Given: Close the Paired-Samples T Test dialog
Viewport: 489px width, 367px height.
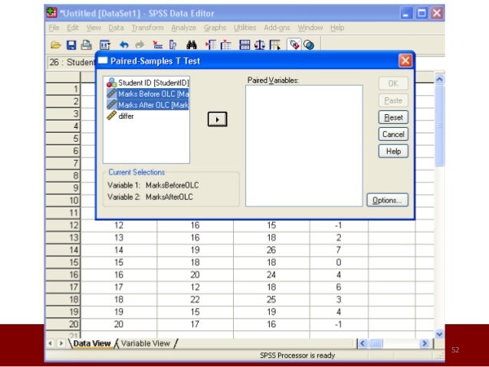Looking at the screenshot, I should (x=405, y=61).
